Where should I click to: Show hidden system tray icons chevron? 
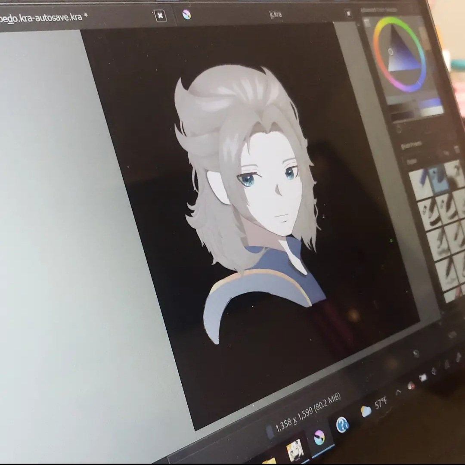(x=399, y=392)
